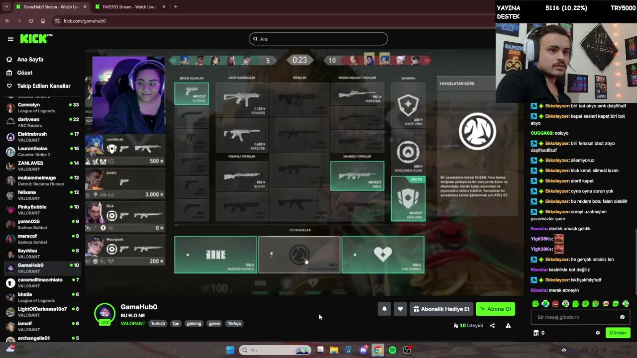This screenshot has width=637, height=358.
Task: Click the game tag
Action: (x=214, y=324)
